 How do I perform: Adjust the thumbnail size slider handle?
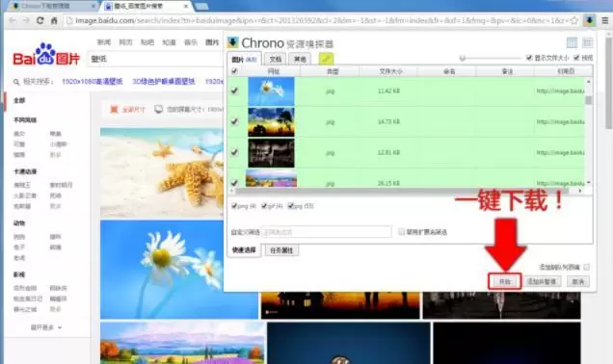point(463,58)
